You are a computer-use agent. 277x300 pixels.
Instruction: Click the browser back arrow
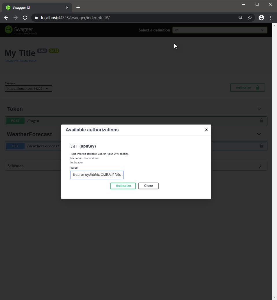click(6, 18)
